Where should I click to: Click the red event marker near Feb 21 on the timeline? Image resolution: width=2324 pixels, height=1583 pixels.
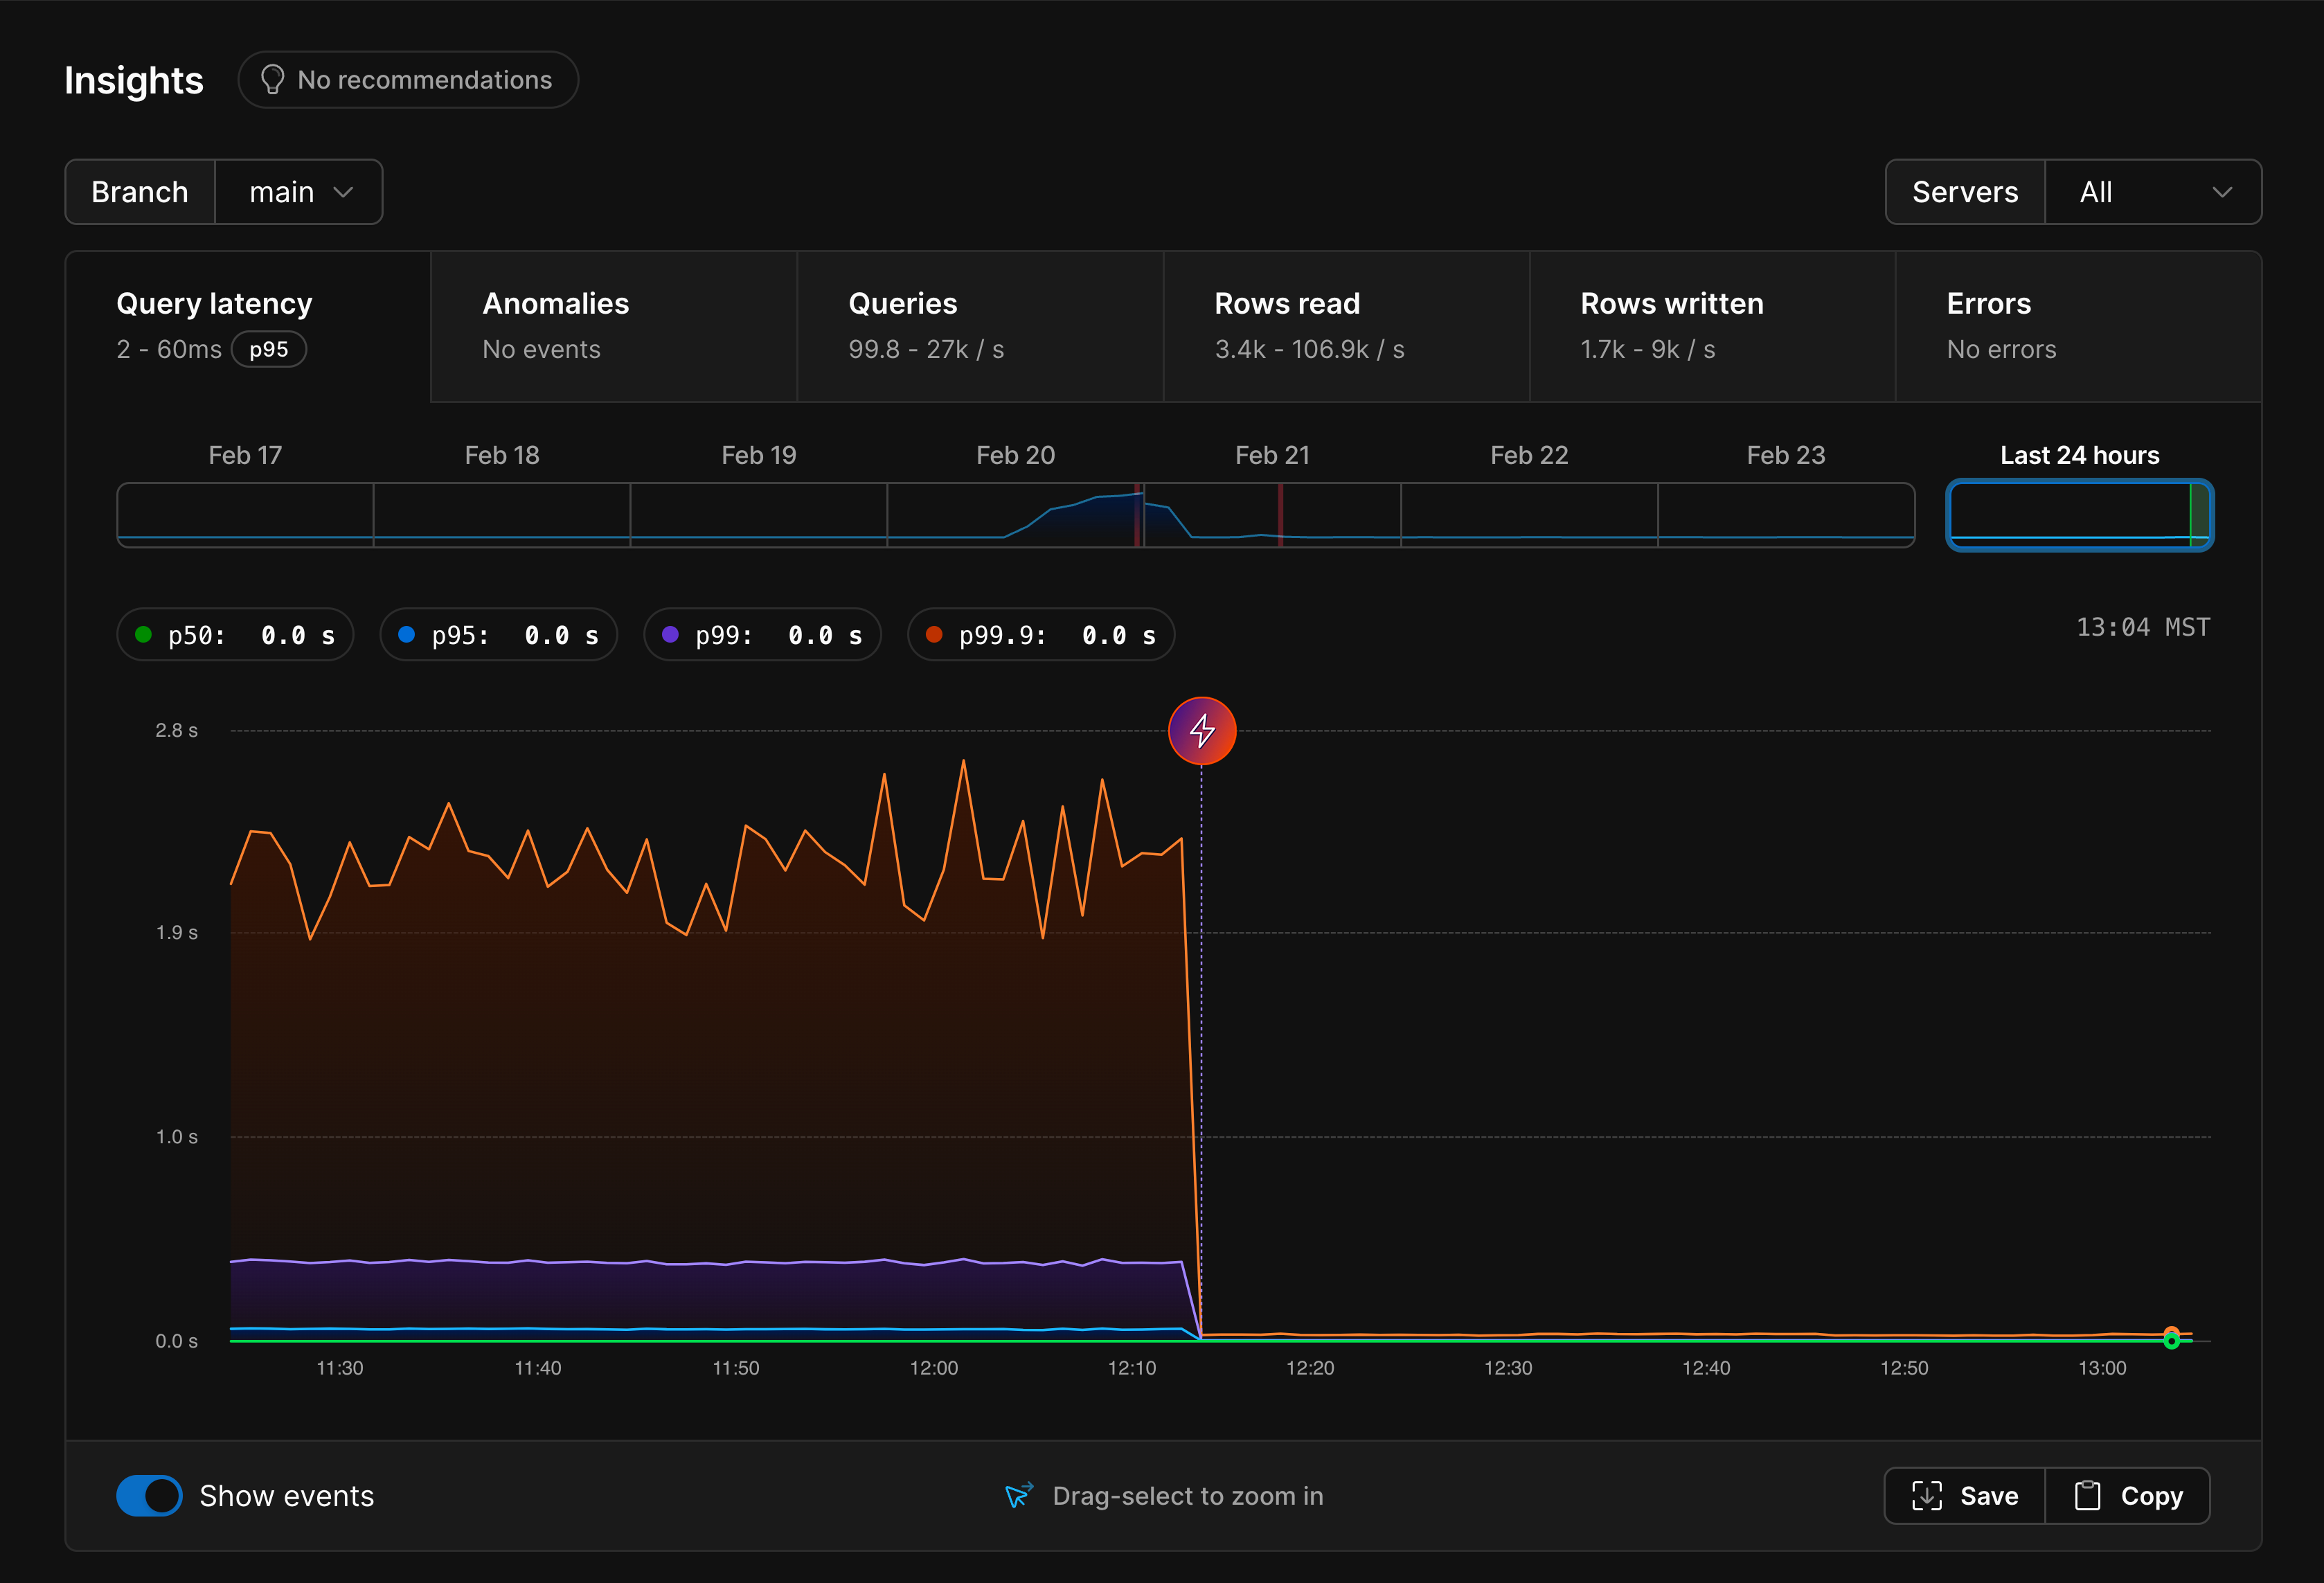(x=1280, y=515)
